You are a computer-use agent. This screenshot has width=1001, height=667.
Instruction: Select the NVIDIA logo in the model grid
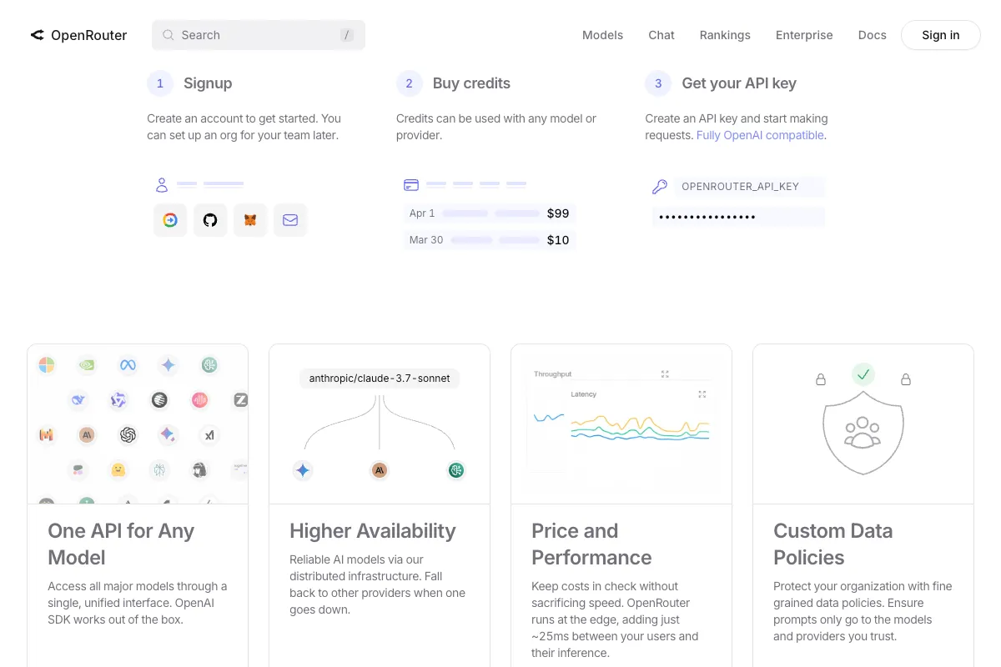[87, 364]
